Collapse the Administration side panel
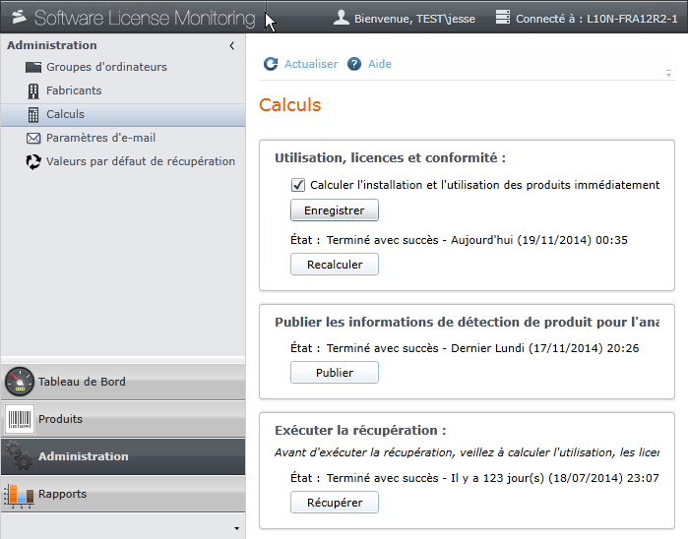Screen dimensions: 688x539 (231, 45)
